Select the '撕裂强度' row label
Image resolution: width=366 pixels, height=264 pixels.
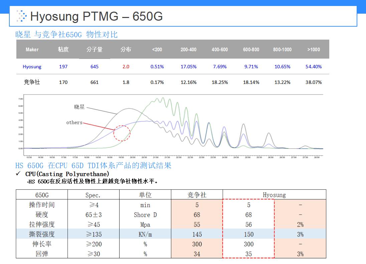pyautogui.click(x=42, y=234)
